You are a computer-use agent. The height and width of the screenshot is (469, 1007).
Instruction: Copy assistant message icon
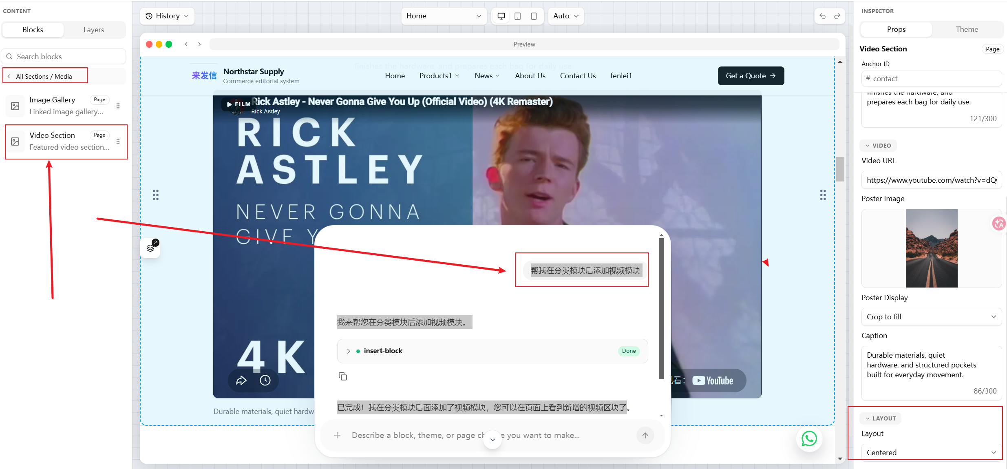pos(343,376)
